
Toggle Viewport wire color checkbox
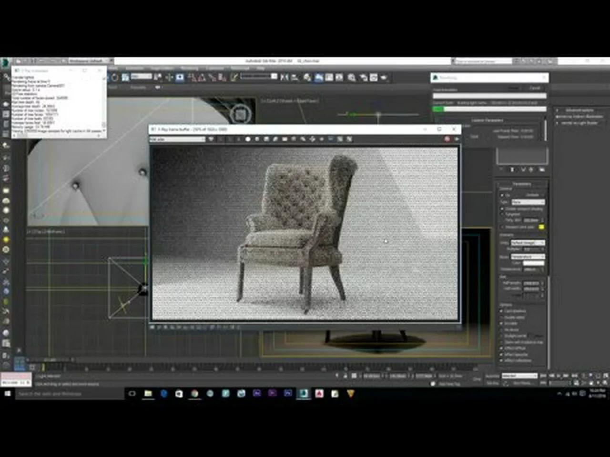coord(501,227)
